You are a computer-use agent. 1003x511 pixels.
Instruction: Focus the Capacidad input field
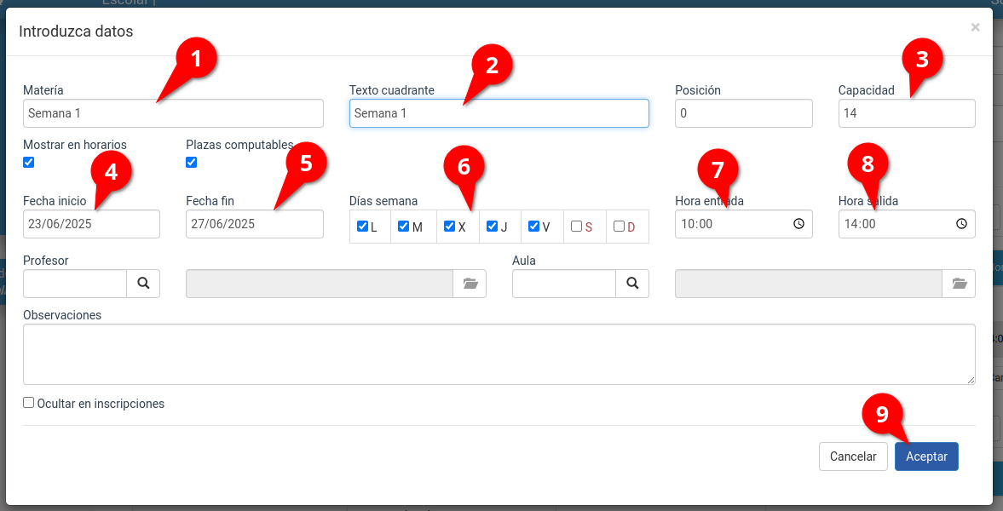[x=906, y=113]
